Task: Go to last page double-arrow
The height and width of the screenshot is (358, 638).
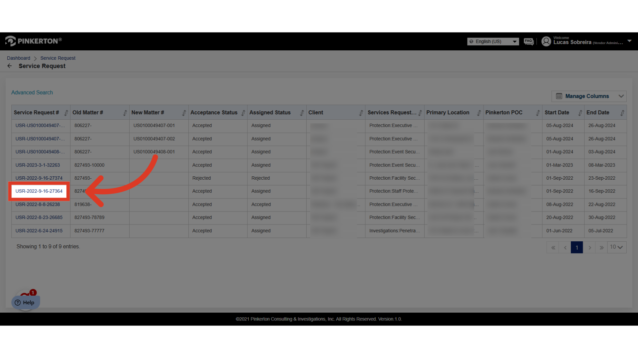Action: (x=601, y=248)
